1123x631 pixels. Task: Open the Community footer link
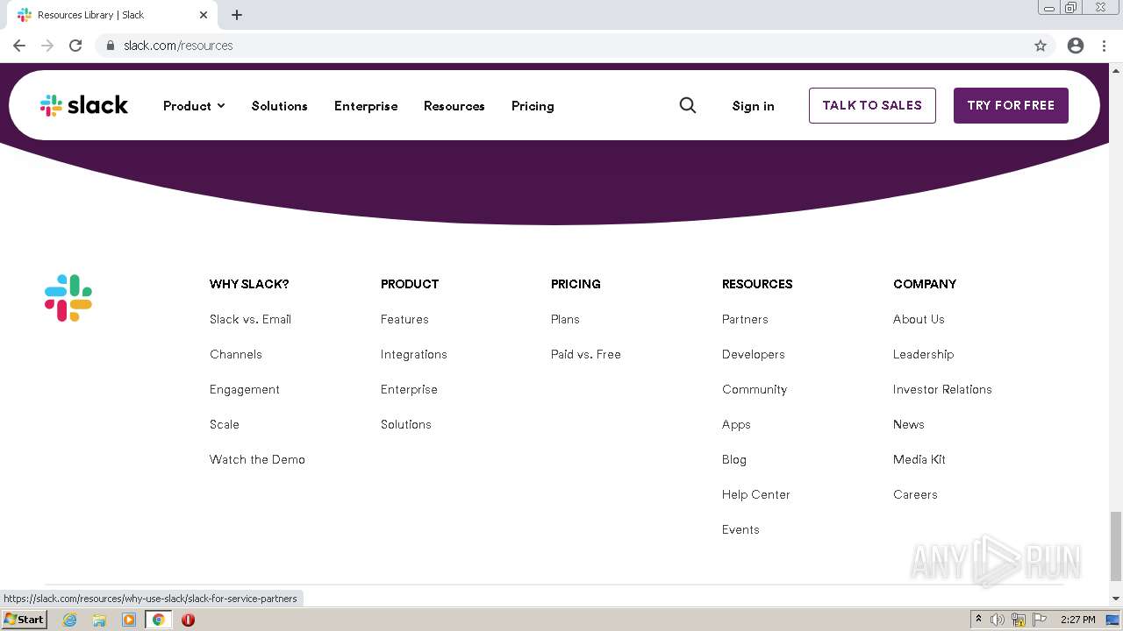pos(755,389)
